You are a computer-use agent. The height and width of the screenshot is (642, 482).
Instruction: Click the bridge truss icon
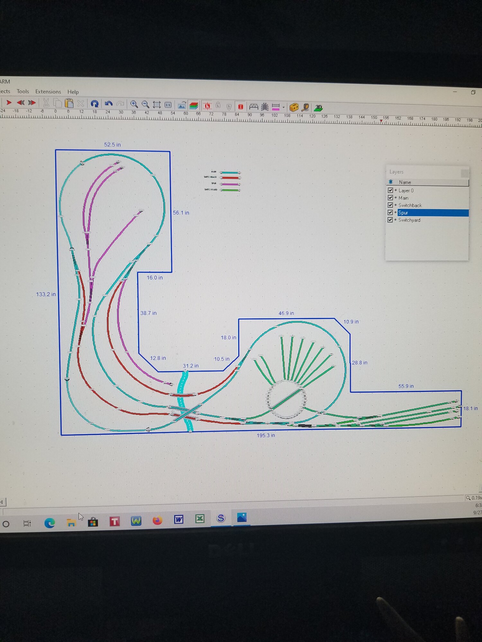254,107
